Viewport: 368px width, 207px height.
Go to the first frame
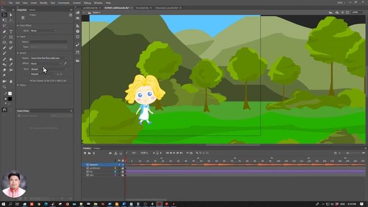(x=167, y=153)
